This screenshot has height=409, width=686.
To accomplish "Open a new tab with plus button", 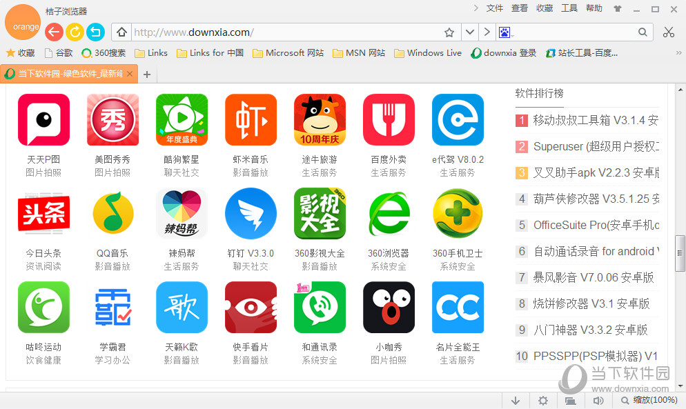I will click(147, 74).
